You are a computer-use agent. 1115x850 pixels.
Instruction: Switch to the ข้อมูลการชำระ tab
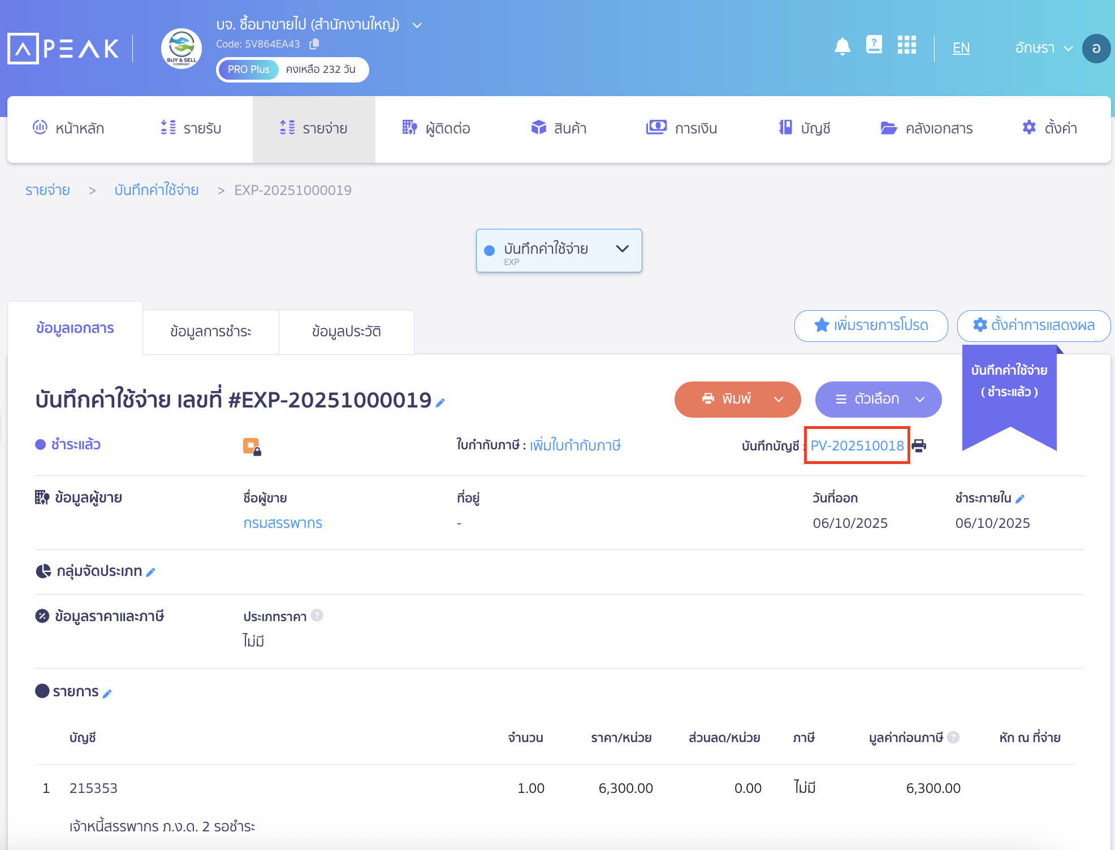[210, 332]
